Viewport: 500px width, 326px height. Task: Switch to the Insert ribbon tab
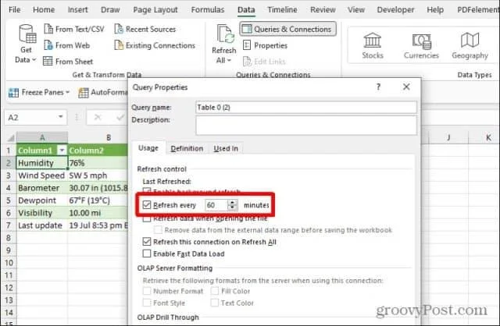(78, 10)
